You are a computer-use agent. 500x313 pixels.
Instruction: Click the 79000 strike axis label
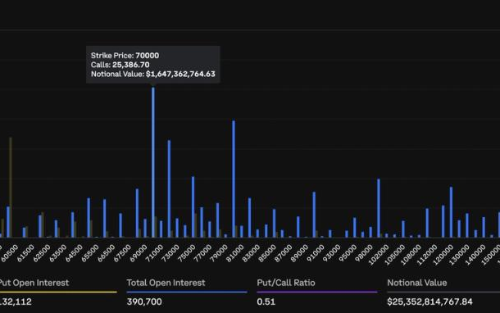pos(219,253)
